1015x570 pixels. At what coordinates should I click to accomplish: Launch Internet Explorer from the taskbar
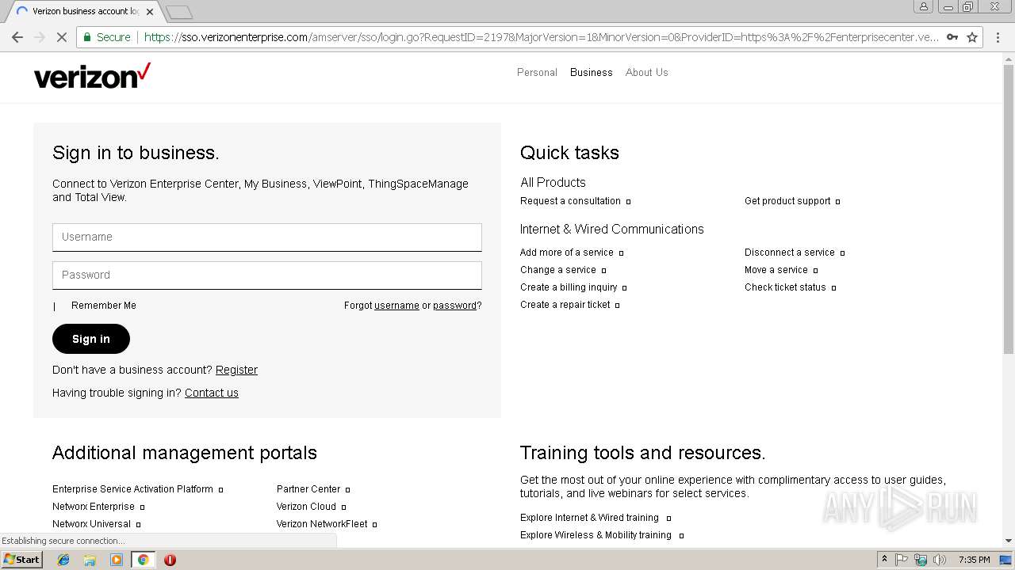63,560
